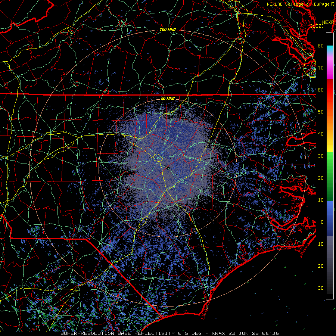Click the -20 value on the dBZ scale
This screenshot has width=336, height=336.
[x=319, y=266]
